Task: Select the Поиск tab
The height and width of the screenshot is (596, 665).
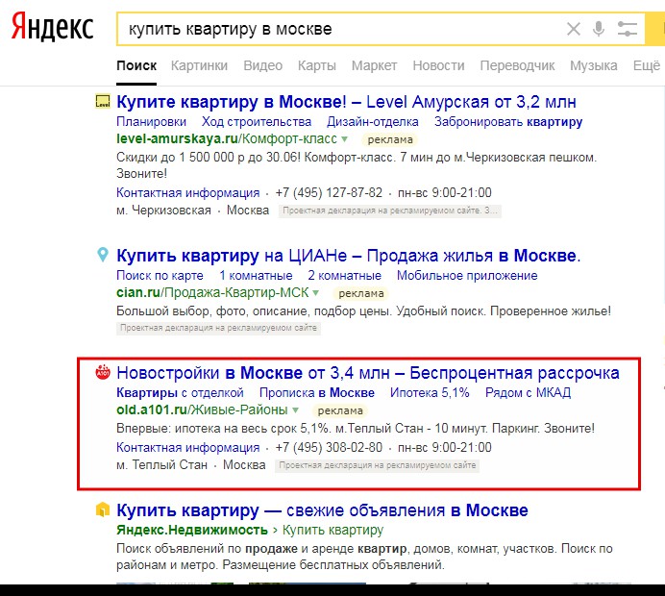Action: point(136,65)
